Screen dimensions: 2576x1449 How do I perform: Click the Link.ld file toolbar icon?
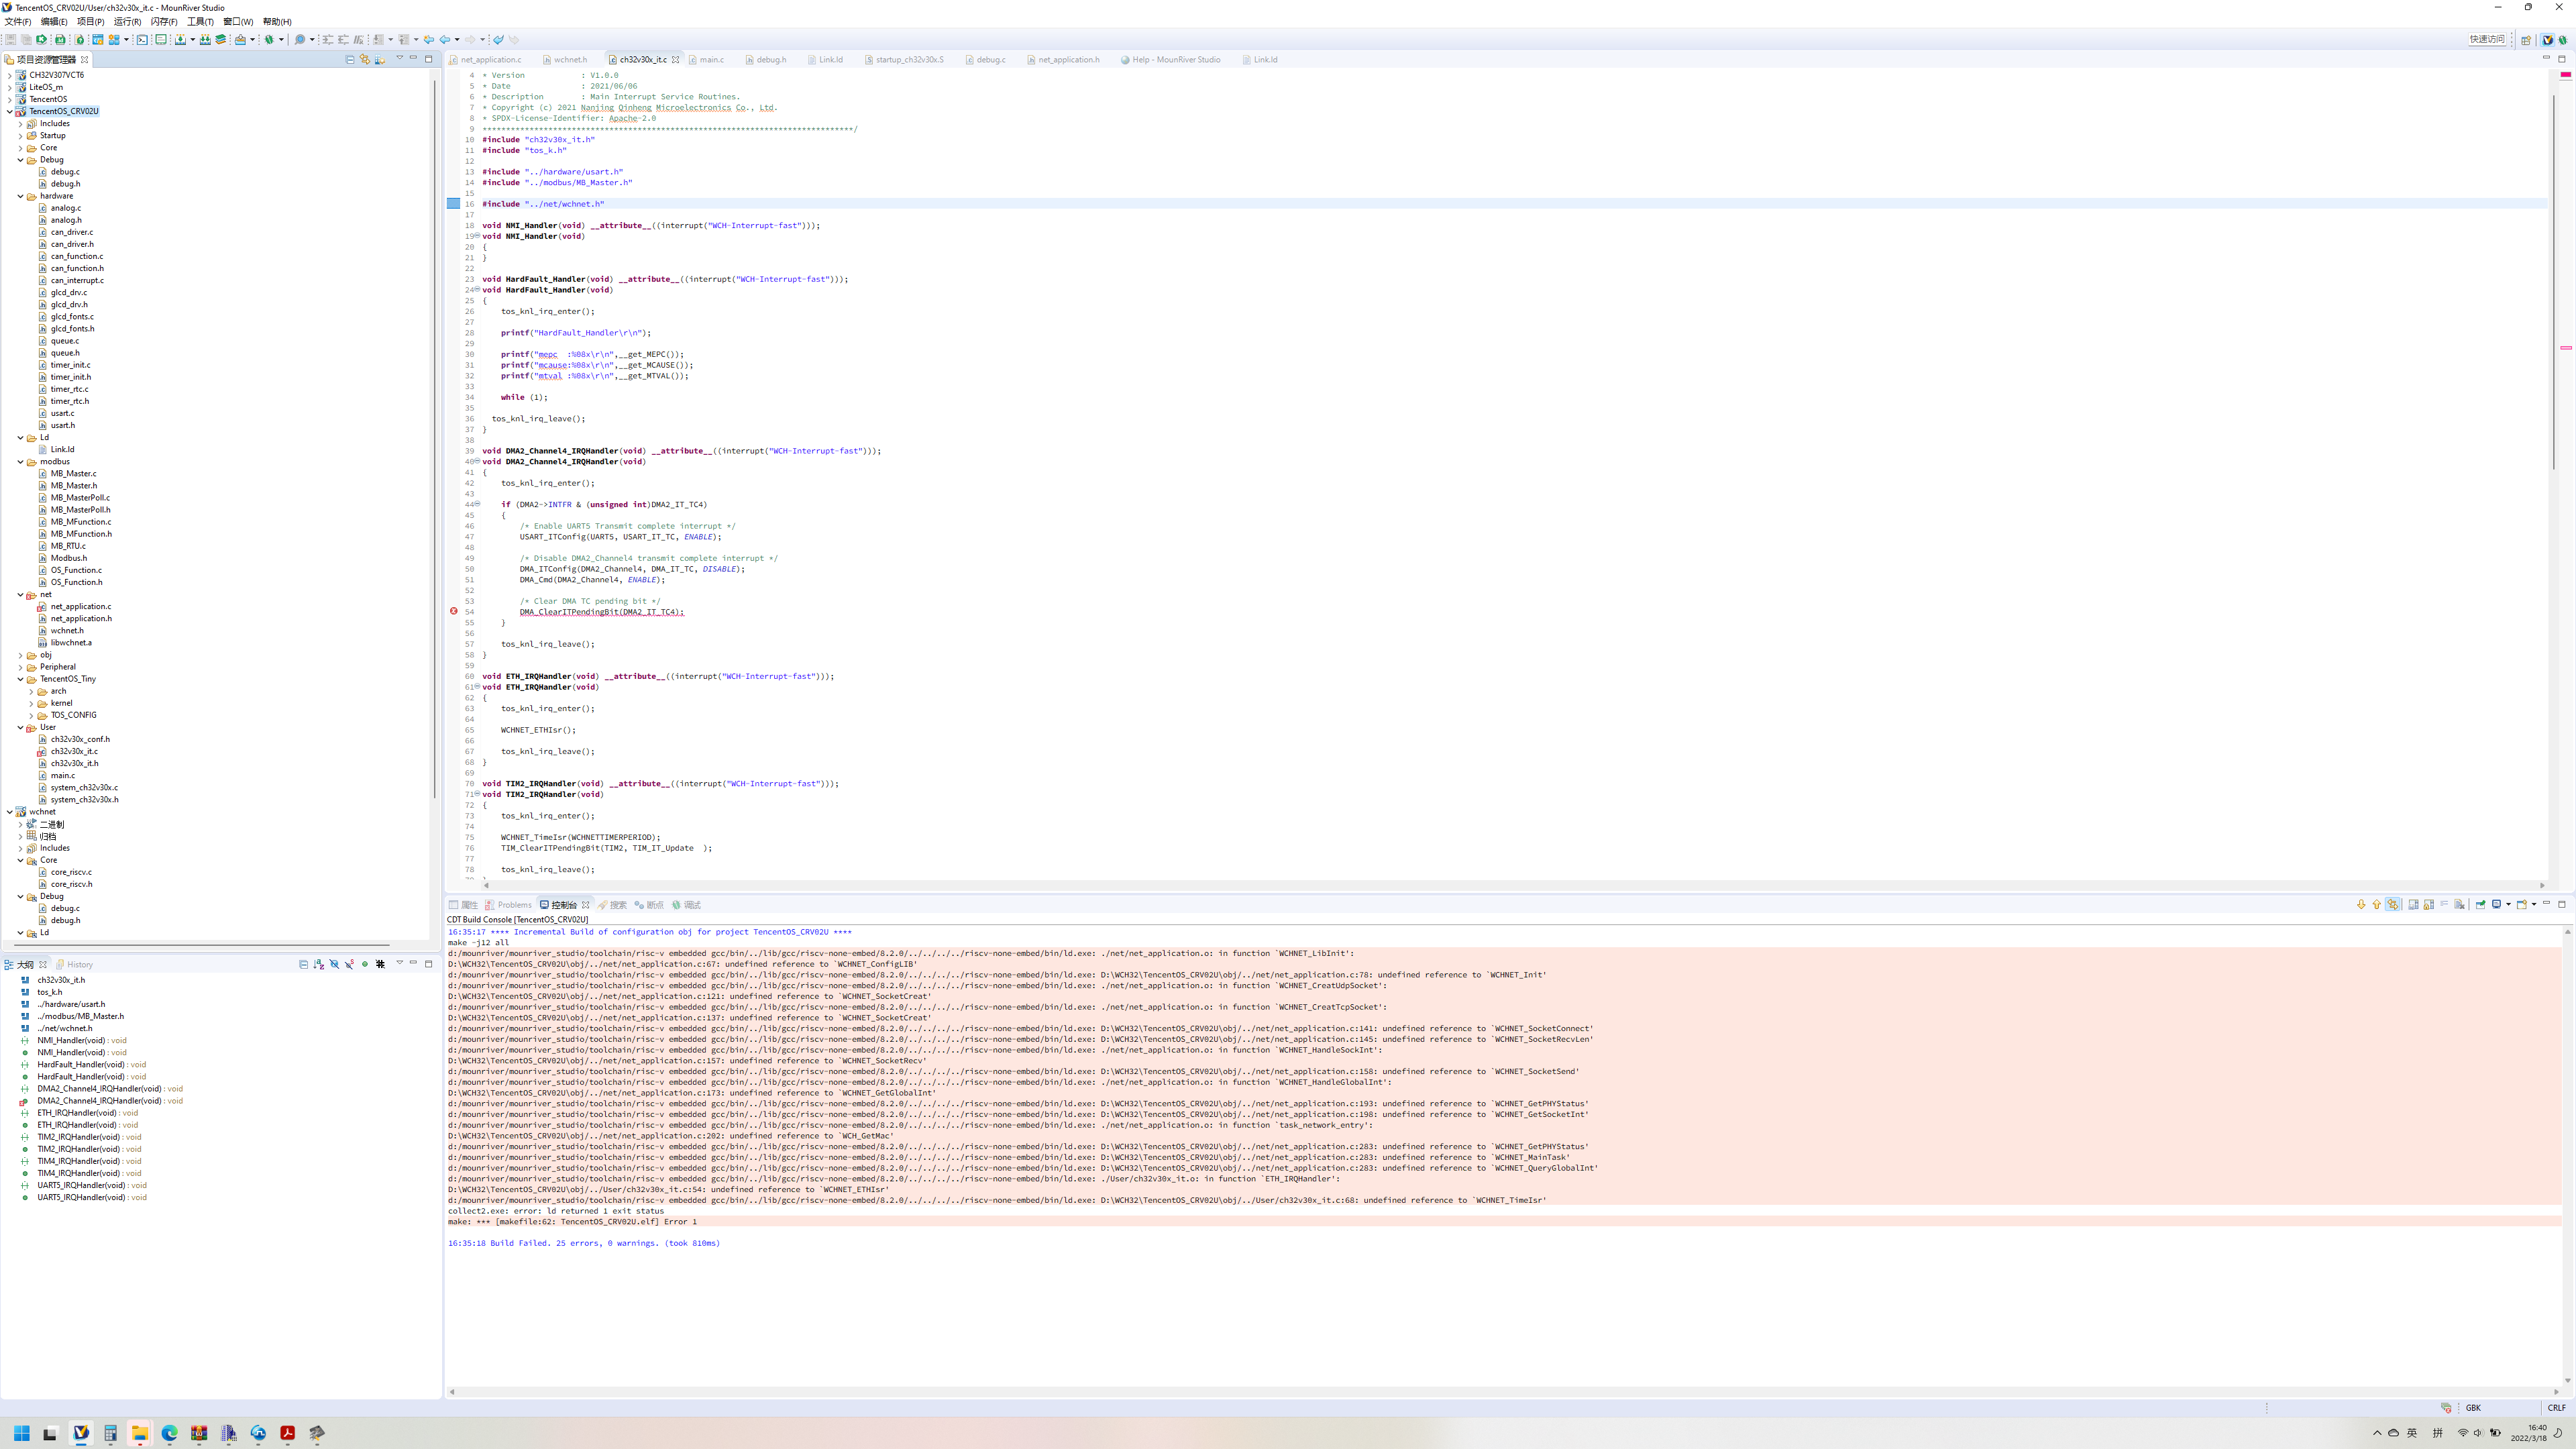pos(60,40)
